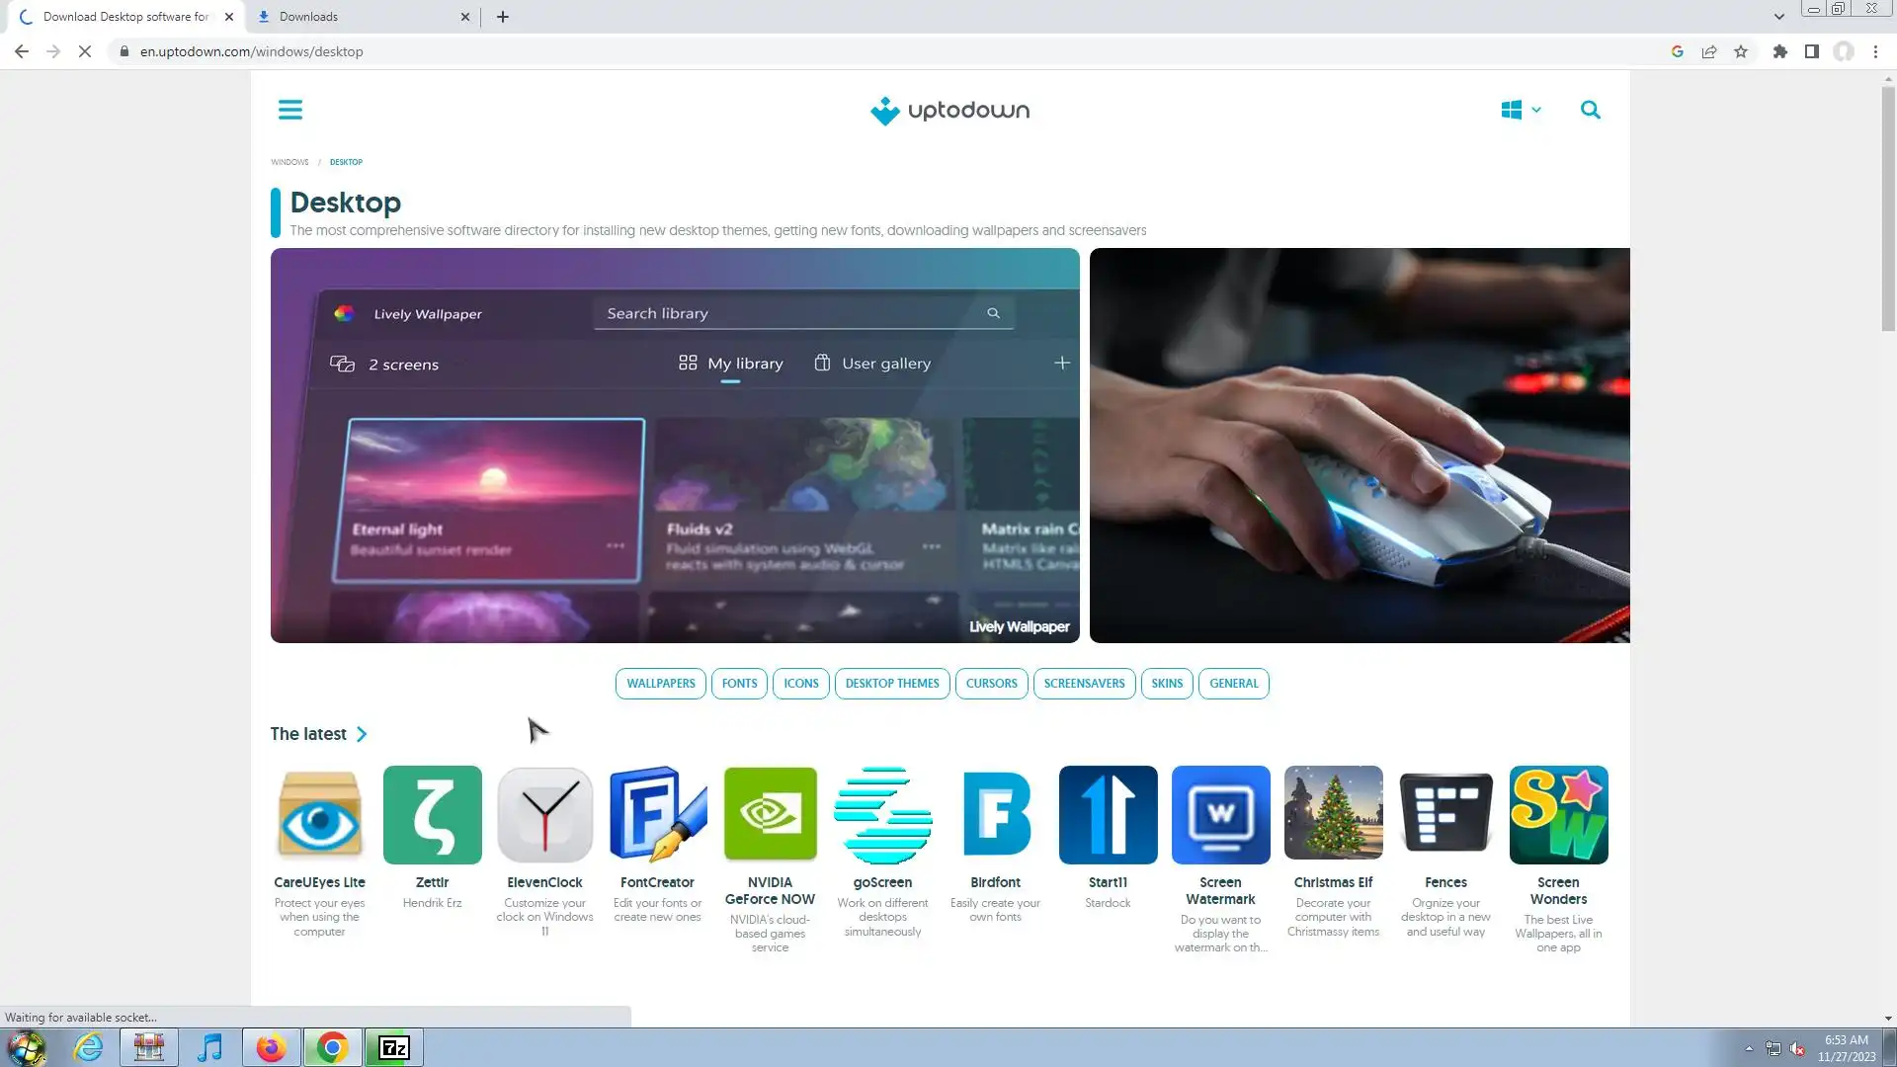Open the hamburger menu icon
1897x1067 pixels.
click(289, 110)
